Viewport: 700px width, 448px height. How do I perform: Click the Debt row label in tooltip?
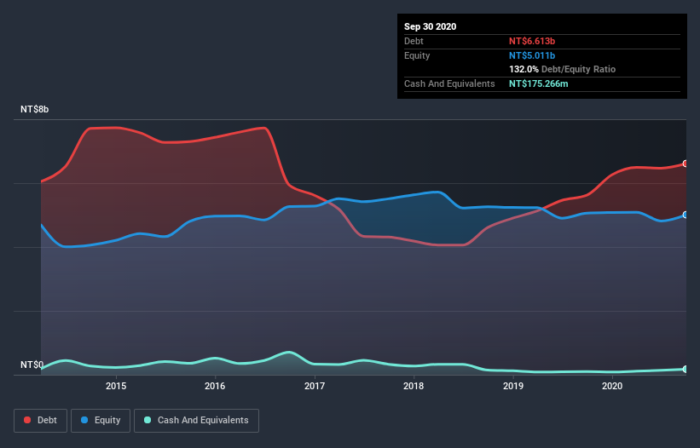(414, 41)
